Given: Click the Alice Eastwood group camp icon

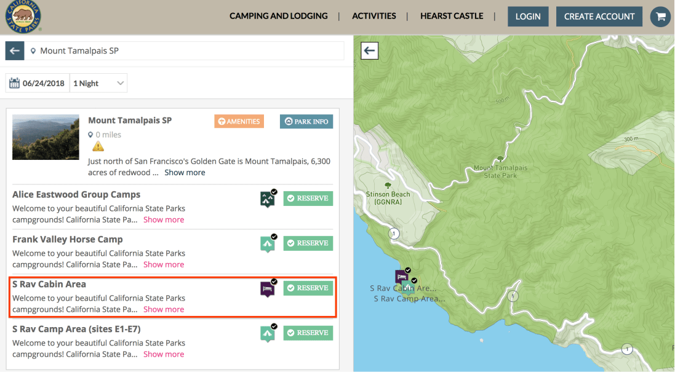Looking at the screenshot, I should [268, 199].
